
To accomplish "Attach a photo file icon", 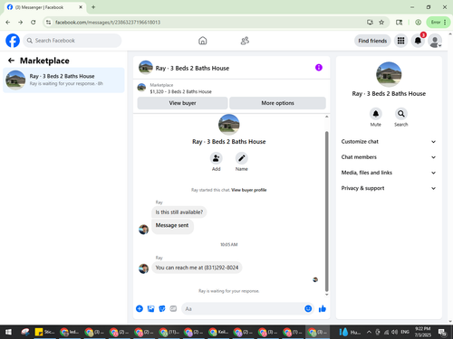I will [x=150, y=308].
